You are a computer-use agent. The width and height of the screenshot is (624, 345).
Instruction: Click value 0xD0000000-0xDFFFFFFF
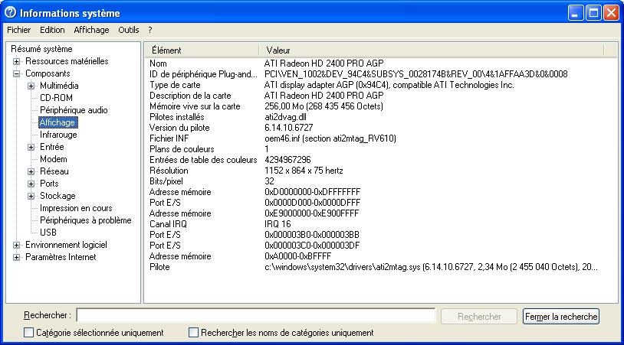click(313, 192)
